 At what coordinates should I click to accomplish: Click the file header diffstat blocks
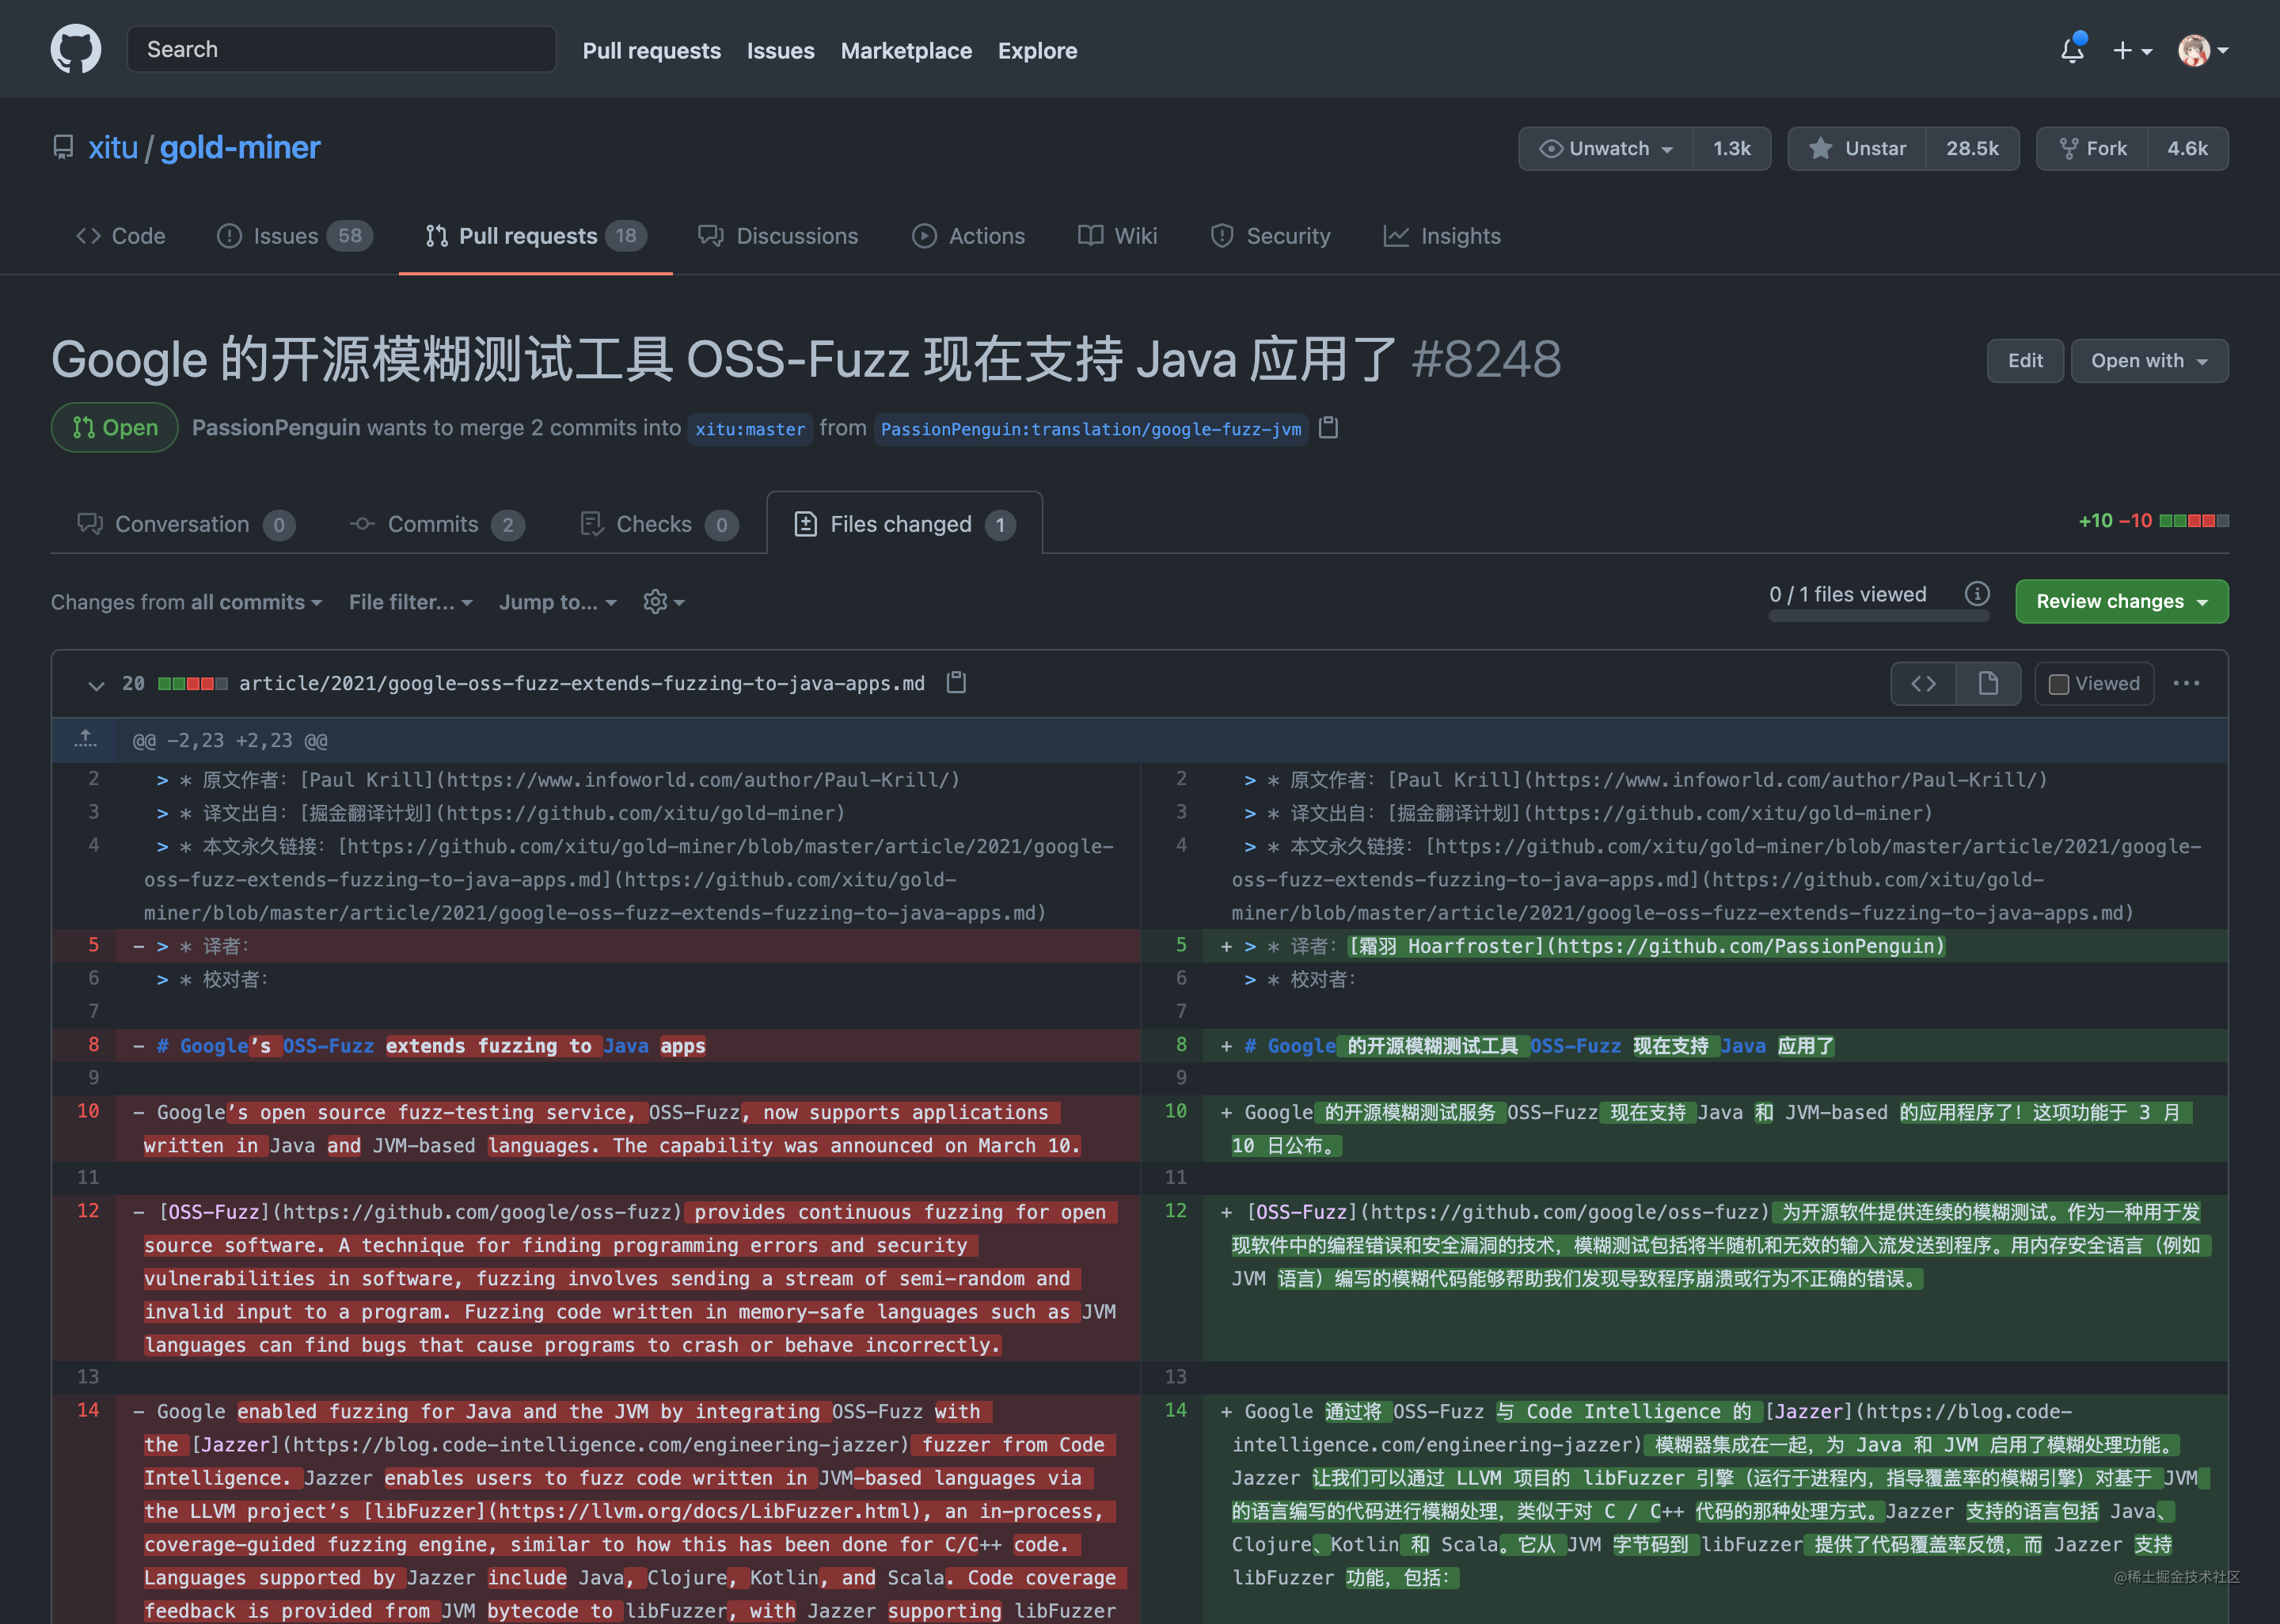pos(192,684)
